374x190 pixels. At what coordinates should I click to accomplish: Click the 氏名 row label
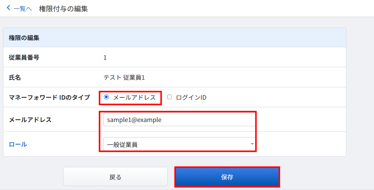15,77
